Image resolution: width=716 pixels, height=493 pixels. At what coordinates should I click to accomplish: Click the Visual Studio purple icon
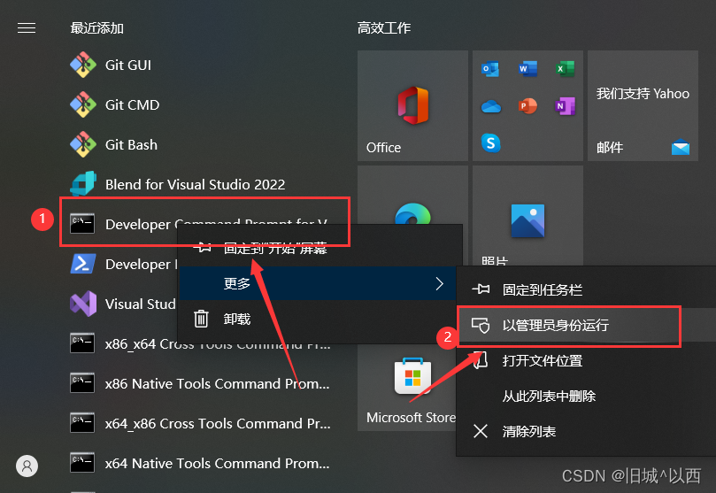point(83,304)
